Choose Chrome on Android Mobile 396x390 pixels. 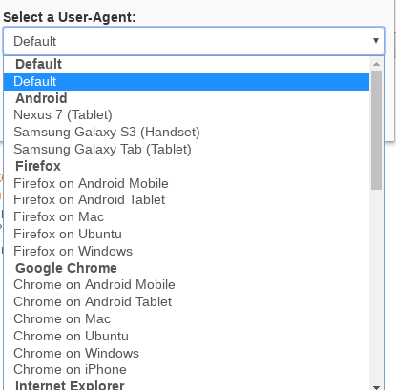[x=186, y=285]
